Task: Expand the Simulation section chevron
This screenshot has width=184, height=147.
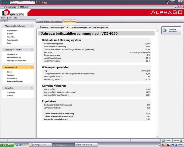Action: 32,88
